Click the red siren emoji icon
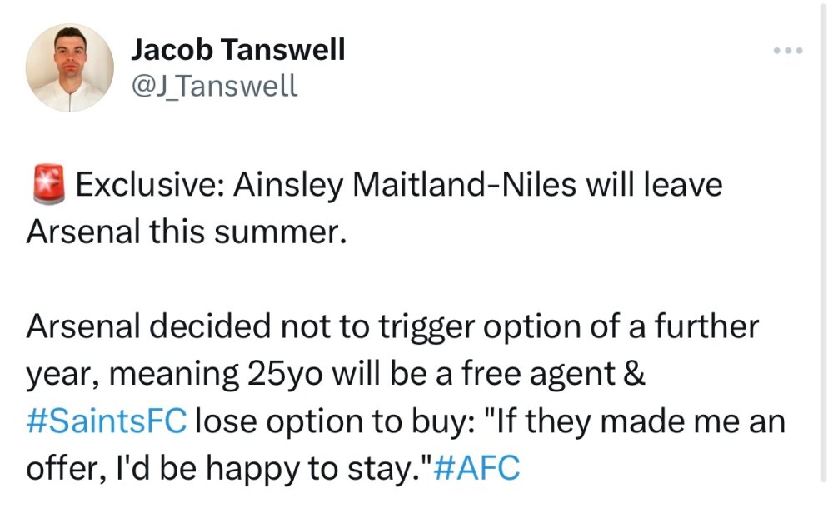 click(47, 184)
